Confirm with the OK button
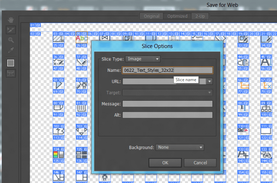The image size is (277, 183). (165, 163)
